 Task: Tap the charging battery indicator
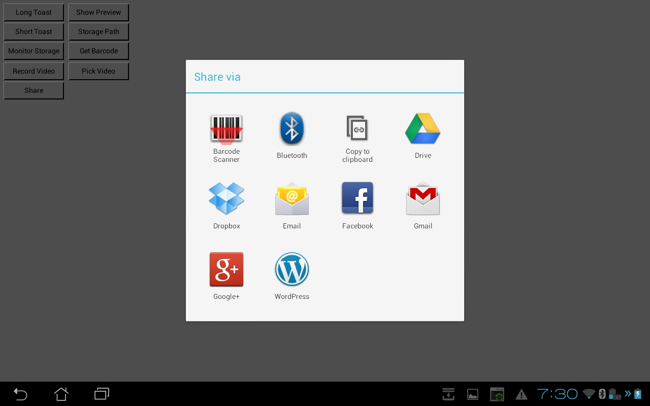(638, 394)
